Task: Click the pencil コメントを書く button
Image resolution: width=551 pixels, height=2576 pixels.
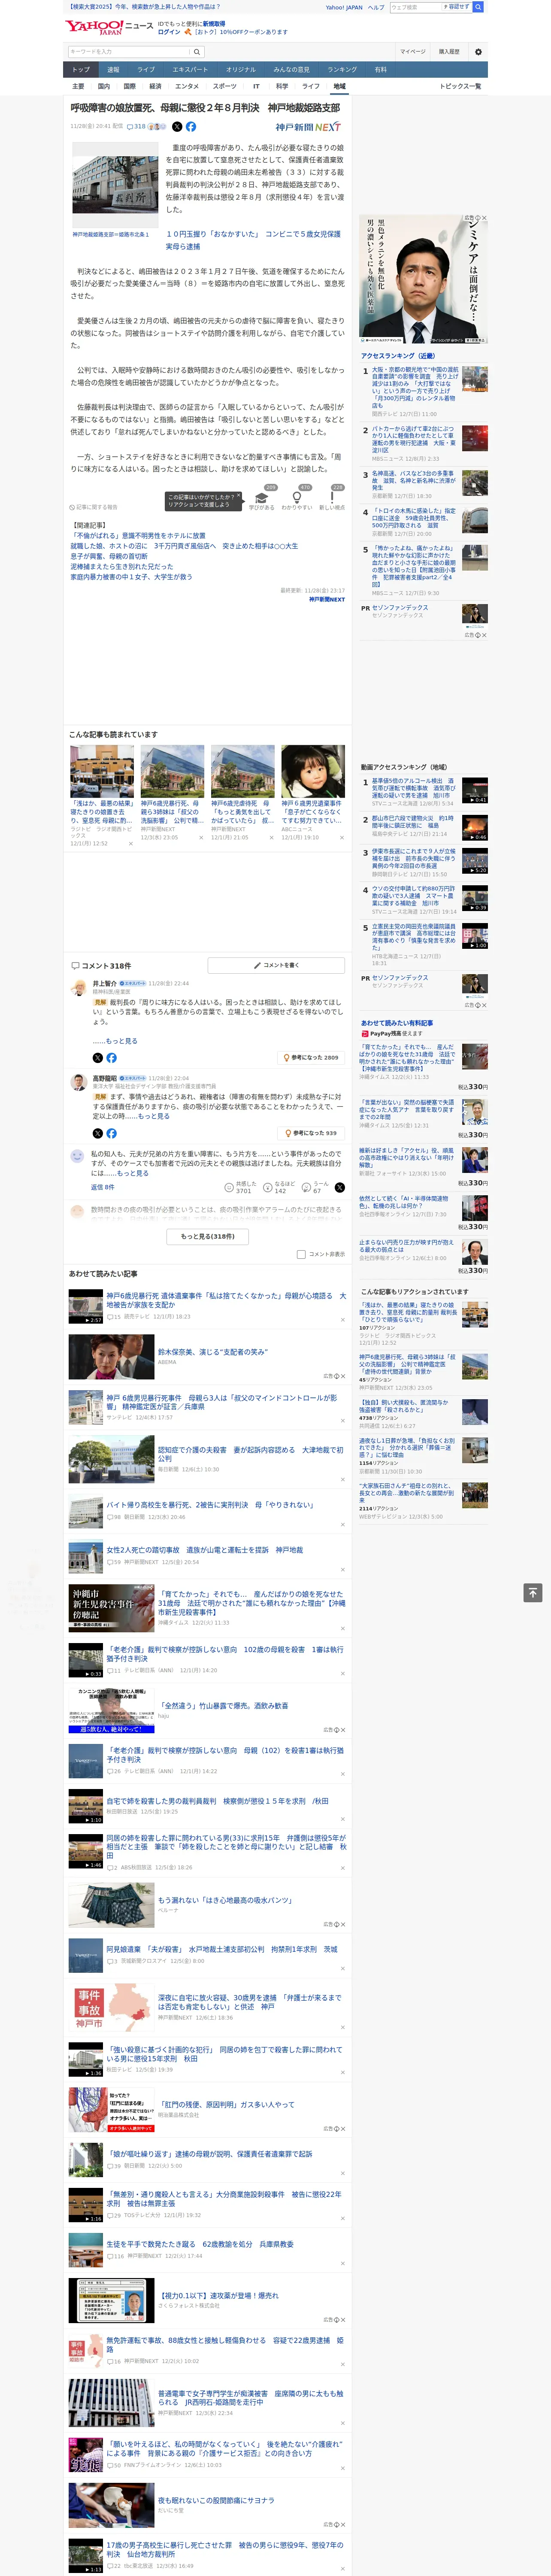Action: pyautogui.click(x=276, y=965)
